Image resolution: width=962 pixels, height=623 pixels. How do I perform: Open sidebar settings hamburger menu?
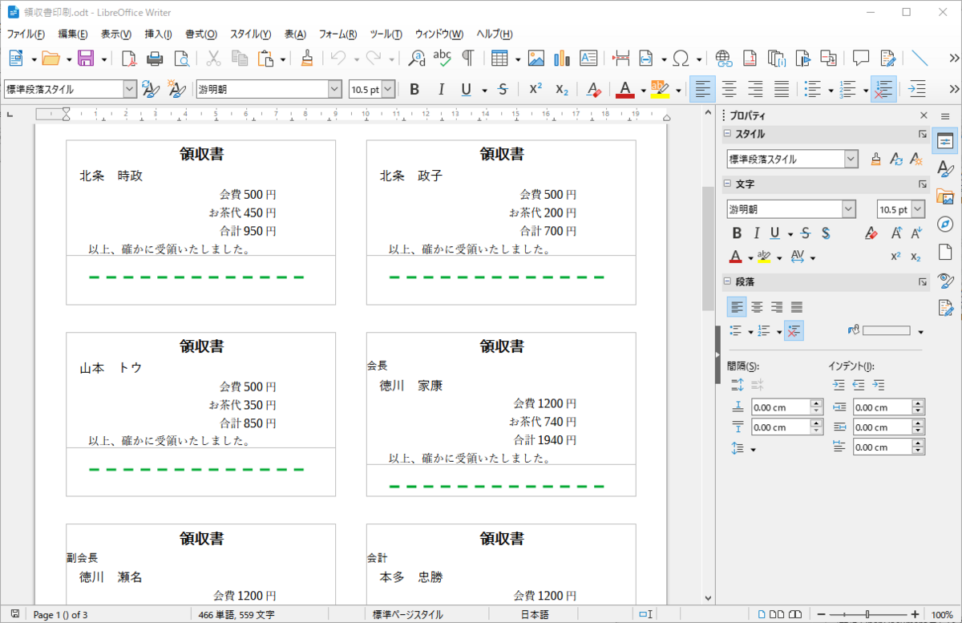point(945,115)
